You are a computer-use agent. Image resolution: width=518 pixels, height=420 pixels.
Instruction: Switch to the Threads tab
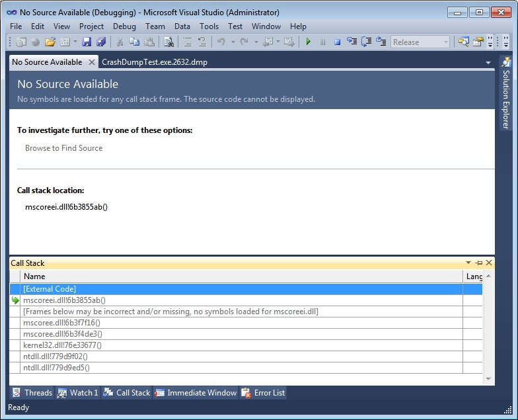[32, 393]
